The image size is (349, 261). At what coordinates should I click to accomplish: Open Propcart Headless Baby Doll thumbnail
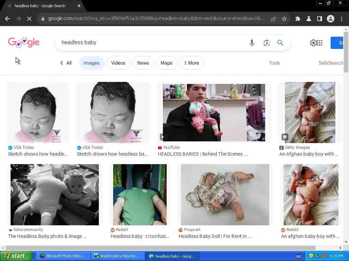point(225,195)
